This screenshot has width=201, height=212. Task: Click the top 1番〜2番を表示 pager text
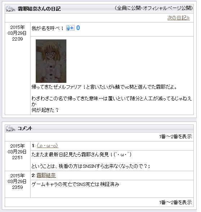(x=175, y=136)
